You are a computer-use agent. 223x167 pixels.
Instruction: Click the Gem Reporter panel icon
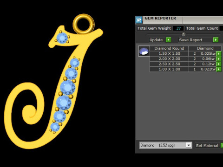tap(139, 20)
